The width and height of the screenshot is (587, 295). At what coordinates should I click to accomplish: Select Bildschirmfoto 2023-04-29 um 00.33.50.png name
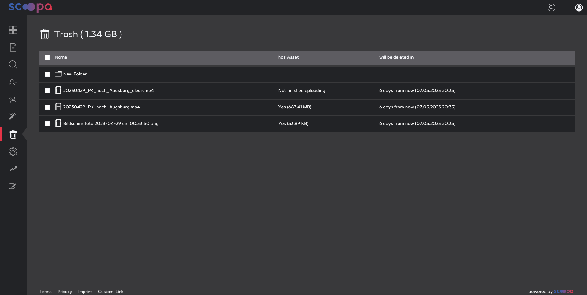pyautogui.click(x=111, y=123)
